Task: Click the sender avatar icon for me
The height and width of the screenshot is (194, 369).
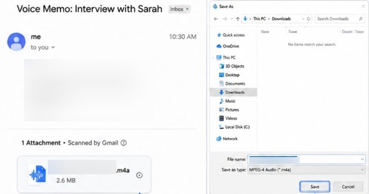Action: coord(16,42)
